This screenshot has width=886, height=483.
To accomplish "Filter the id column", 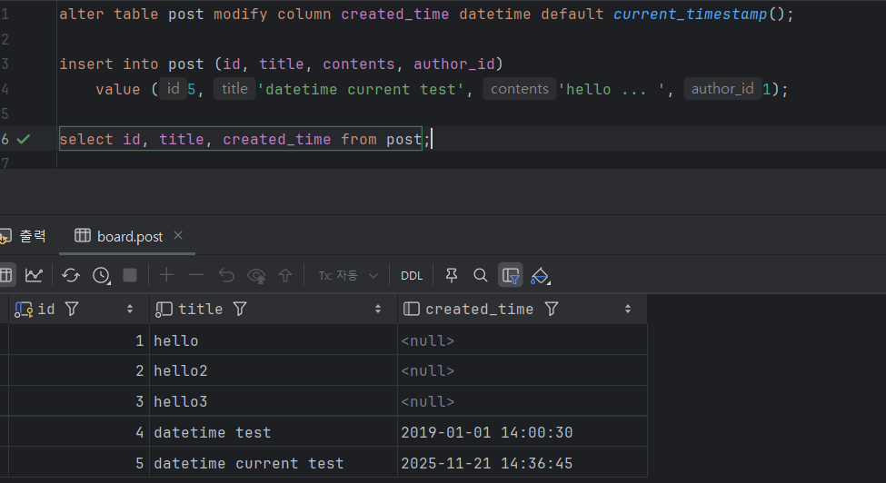I will click(72, 309).
